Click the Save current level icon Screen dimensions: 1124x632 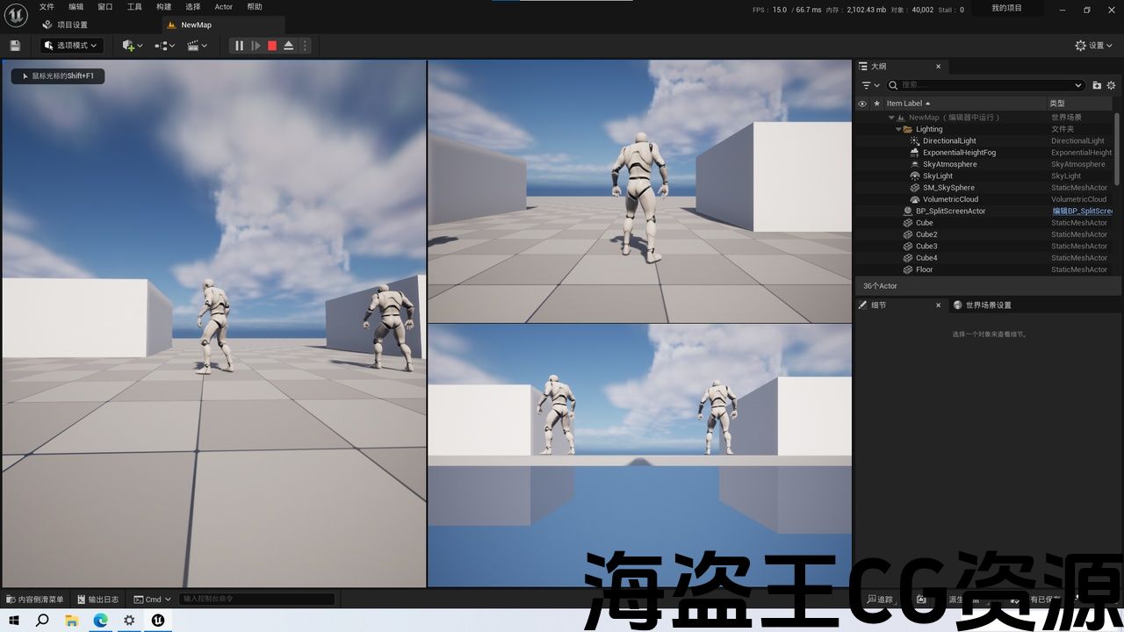(15, 46)
